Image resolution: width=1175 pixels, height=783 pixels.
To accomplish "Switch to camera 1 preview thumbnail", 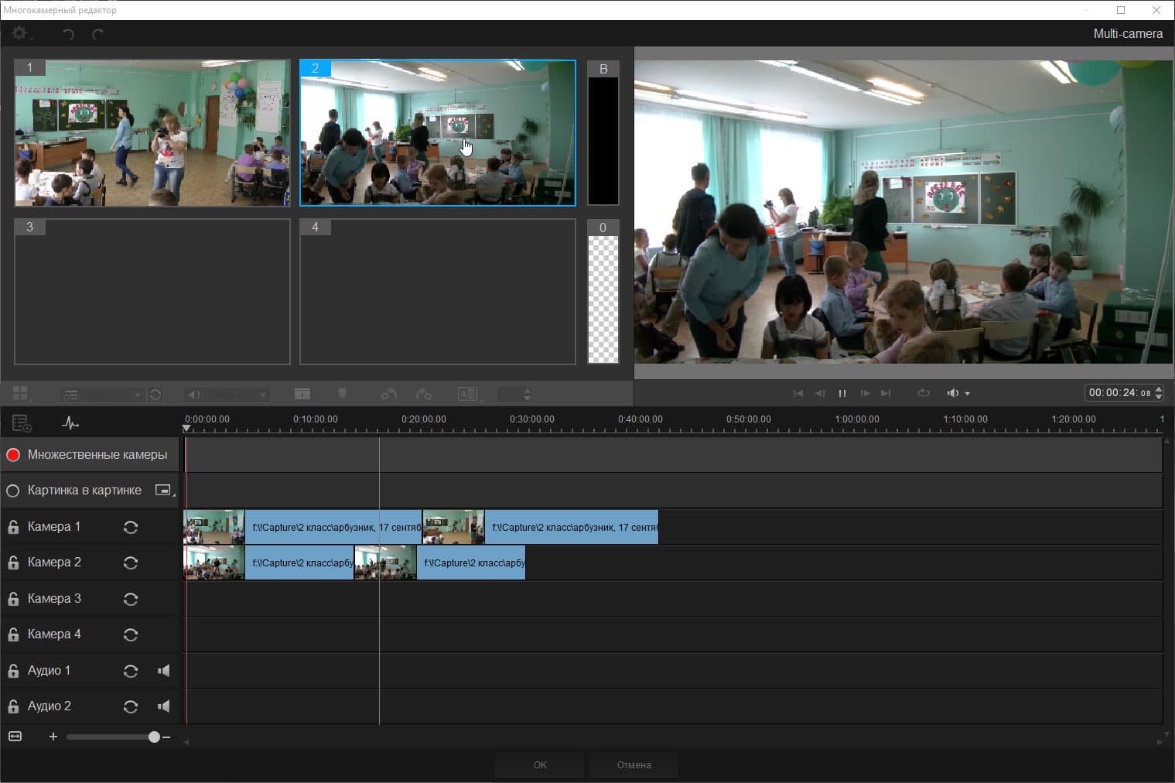I will pos(152,133).
